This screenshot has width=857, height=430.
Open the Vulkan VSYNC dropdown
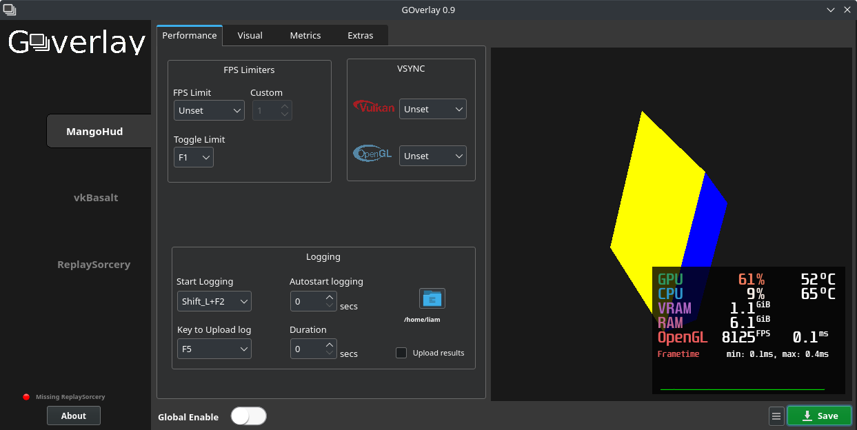tap(433, 109)
